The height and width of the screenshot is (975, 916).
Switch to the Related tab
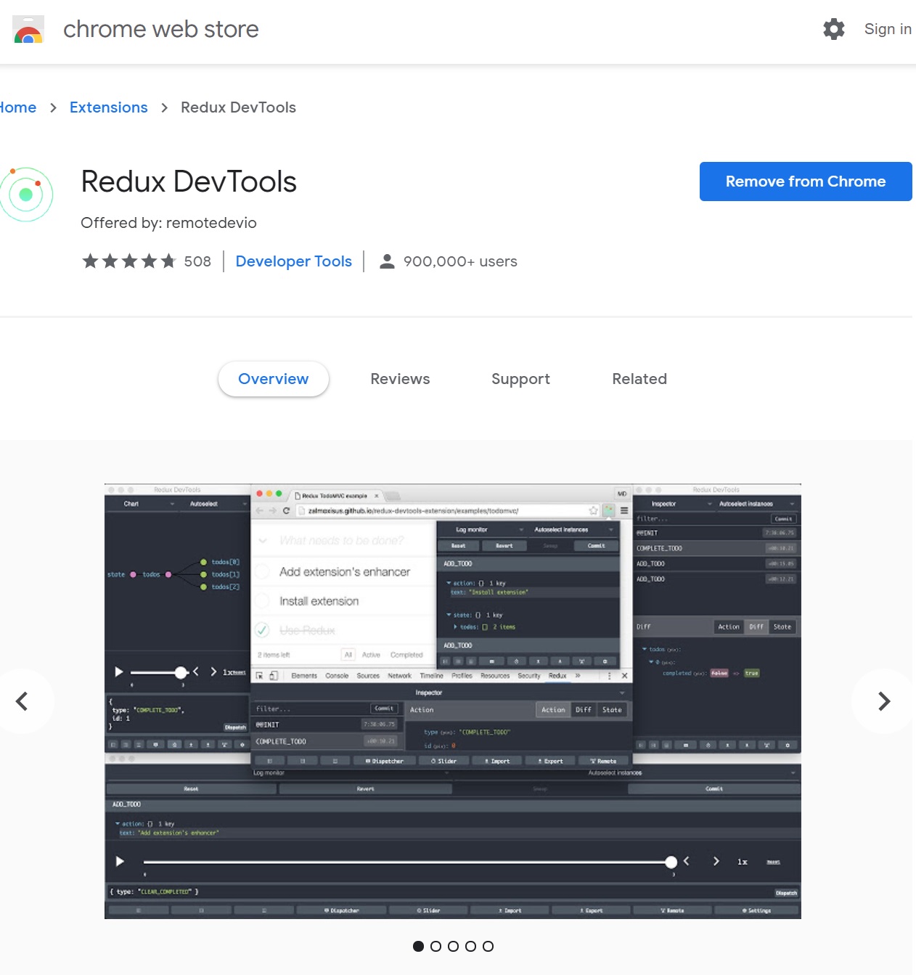[639, 379]
